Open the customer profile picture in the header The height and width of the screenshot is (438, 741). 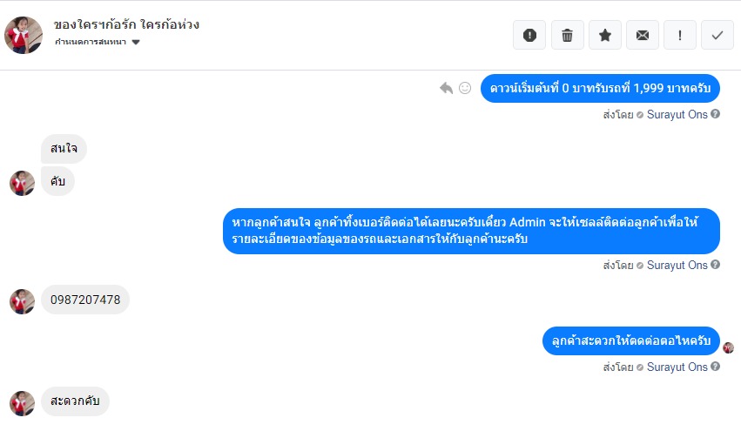[24, 35]
